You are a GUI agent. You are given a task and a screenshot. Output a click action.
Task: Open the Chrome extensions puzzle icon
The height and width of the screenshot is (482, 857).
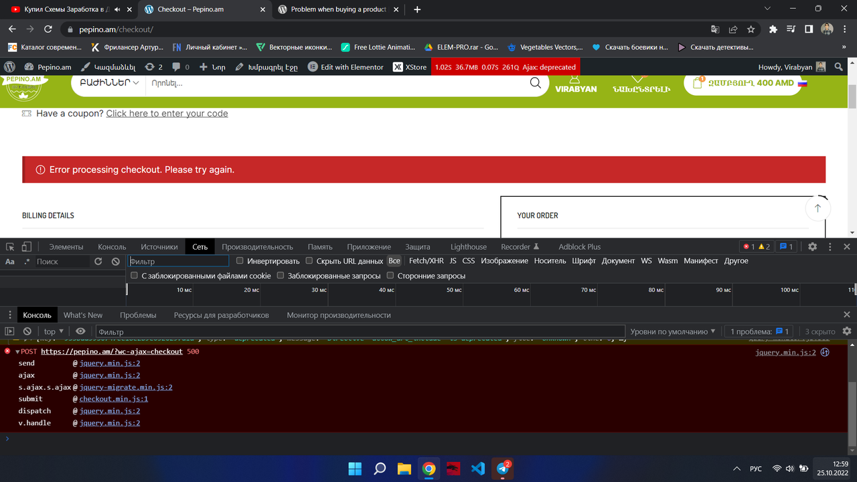[x=773, y=29]
